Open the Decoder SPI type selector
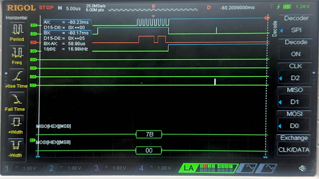The width and height of the screenshot is (319, 179). click(295, 30)
